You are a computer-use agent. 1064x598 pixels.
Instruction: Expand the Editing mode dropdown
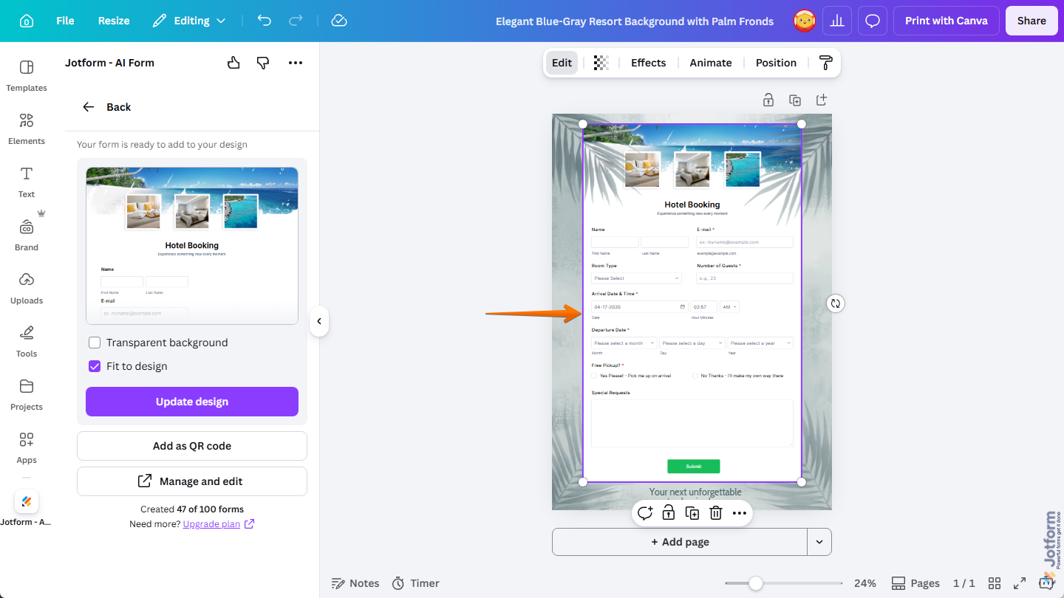click(x=189, y=21)
